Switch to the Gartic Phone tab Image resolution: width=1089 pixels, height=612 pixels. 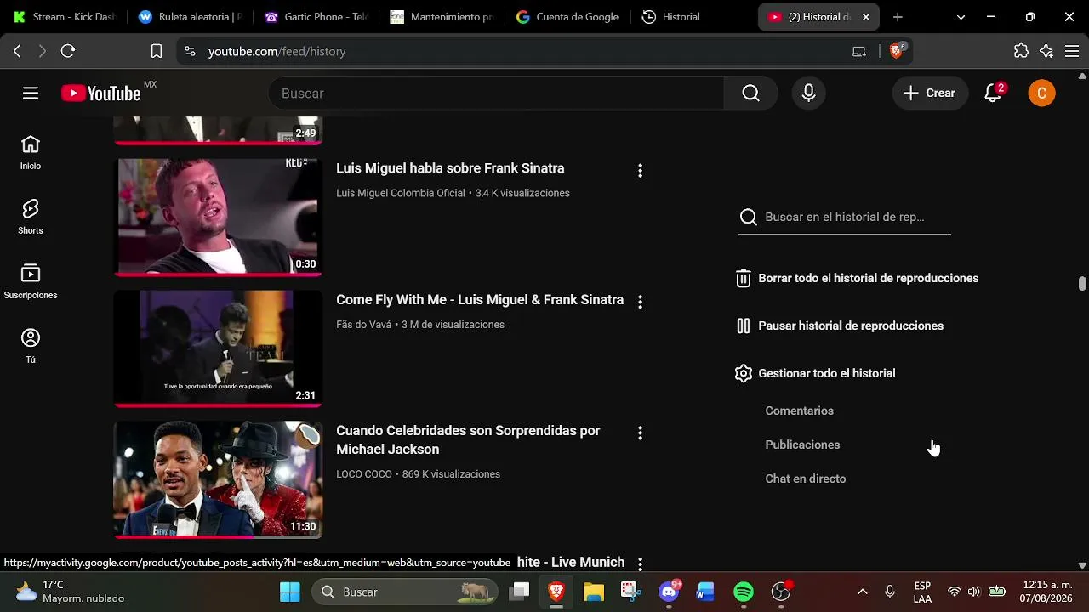coord(316,17)
